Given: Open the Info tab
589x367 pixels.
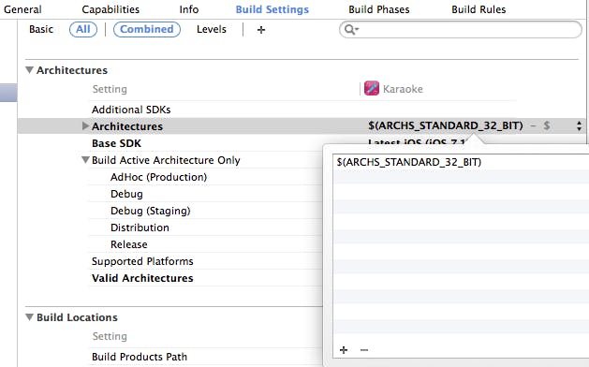Looking at the screenshot, I should (189, 9).
